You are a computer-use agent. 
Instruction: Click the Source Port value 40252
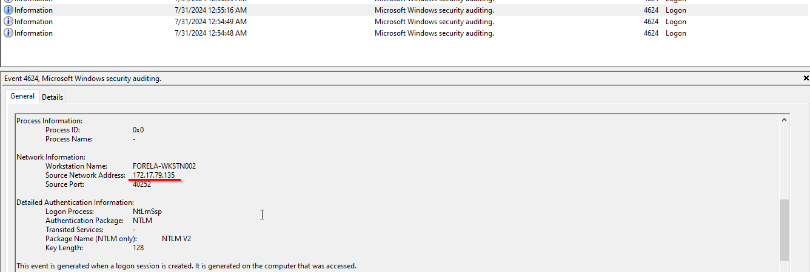pos(142,184)
